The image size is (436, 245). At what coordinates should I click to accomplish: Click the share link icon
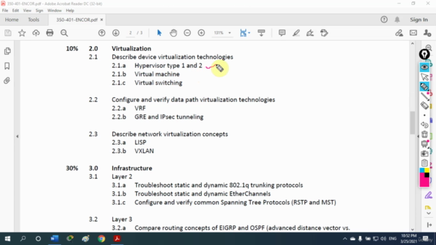399,33
